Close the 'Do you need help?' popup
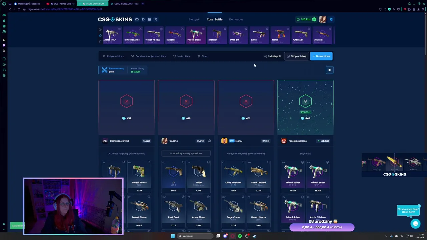This screenshot has height=240, width=427. coord(419,206)
